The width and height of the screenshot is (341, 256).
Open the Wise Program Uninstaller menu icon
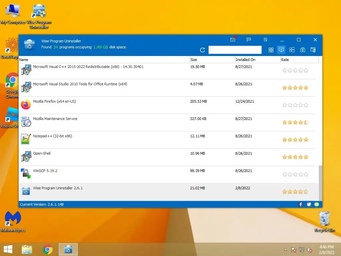tap(265, 40)
